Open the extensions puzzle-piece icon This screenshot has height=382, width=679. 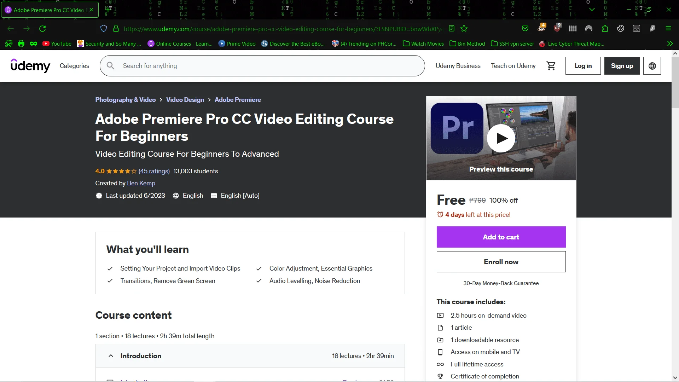point(605,29)
